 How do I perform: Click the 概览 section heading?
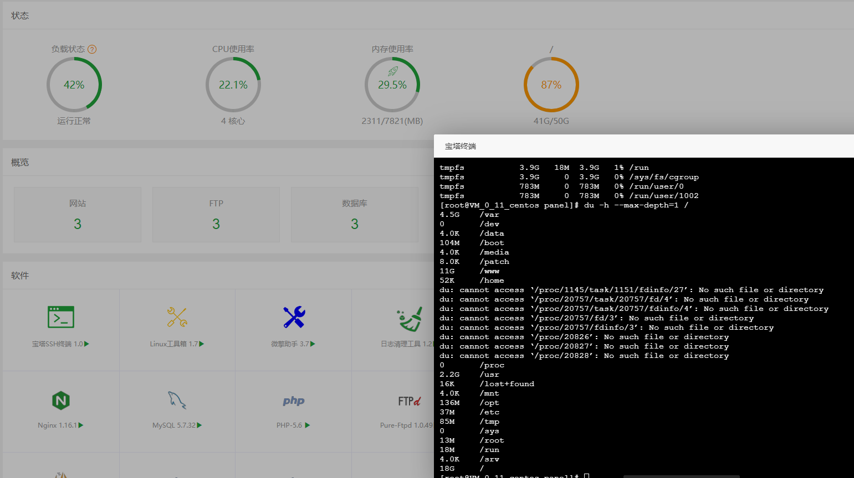tap(20, 162)
